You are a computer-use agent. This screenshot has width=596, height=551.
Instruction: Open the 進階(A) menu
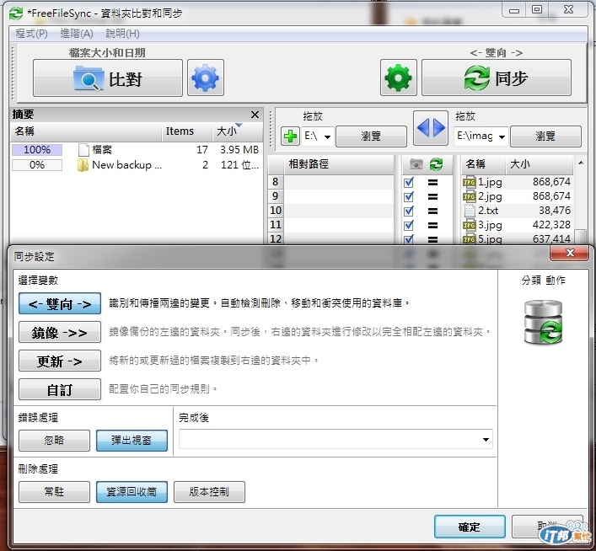pos(77,34)
